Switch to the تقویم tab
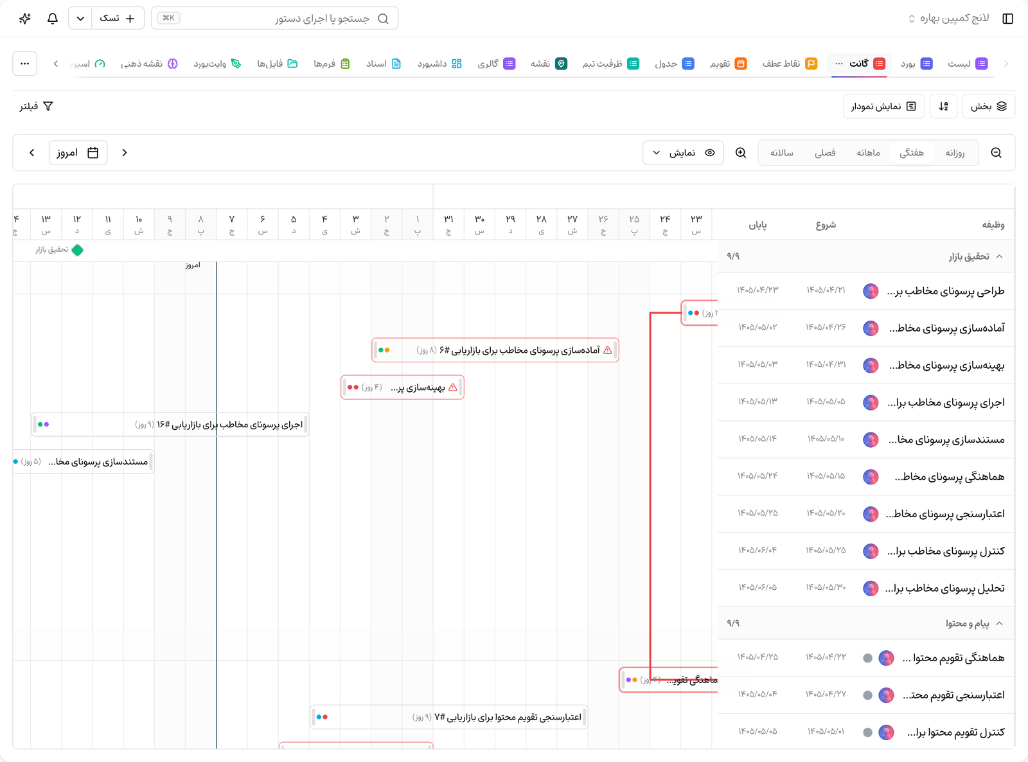 728,64
